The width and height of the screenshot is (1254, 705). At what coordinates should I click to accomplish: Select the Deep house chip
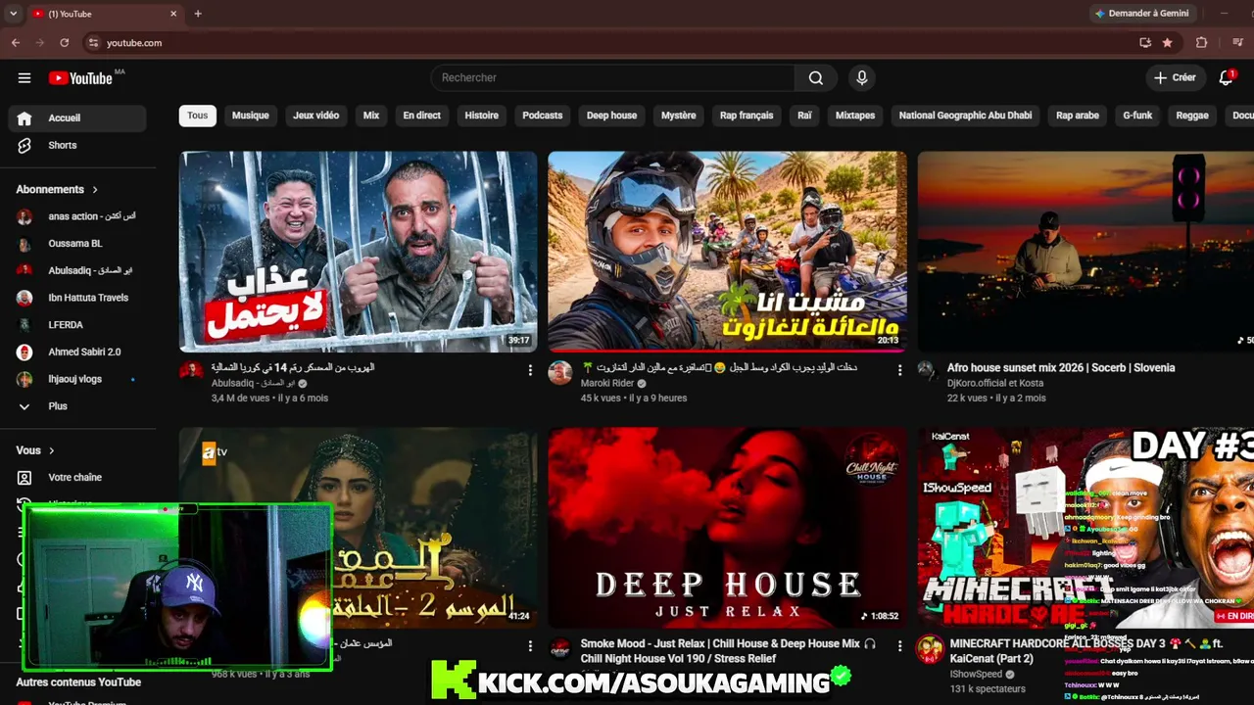click(611, 116)
